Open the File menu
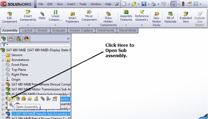 (x=41, y=4)
